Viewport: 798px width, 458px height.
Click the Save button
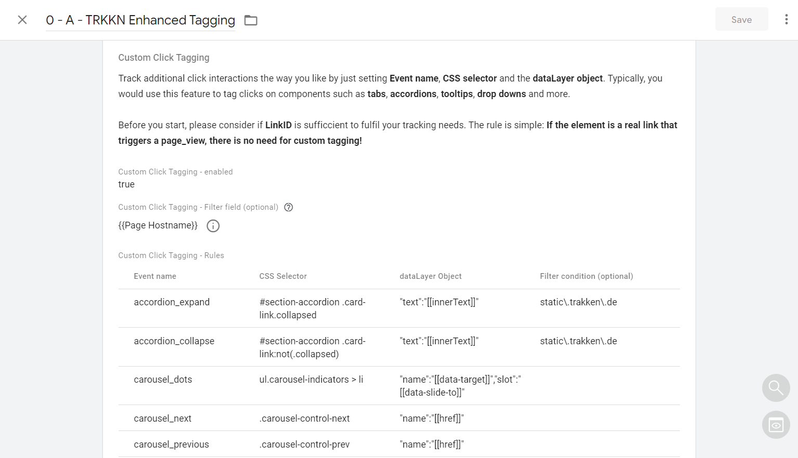coord(741,19)
